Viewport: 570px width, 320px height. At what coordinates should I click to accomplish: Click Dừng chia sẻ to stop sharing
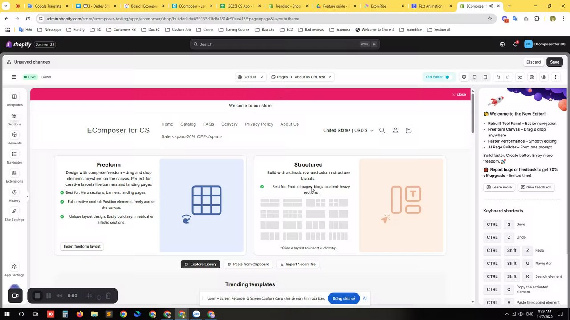pyautogui.click(x=344, y=298)
